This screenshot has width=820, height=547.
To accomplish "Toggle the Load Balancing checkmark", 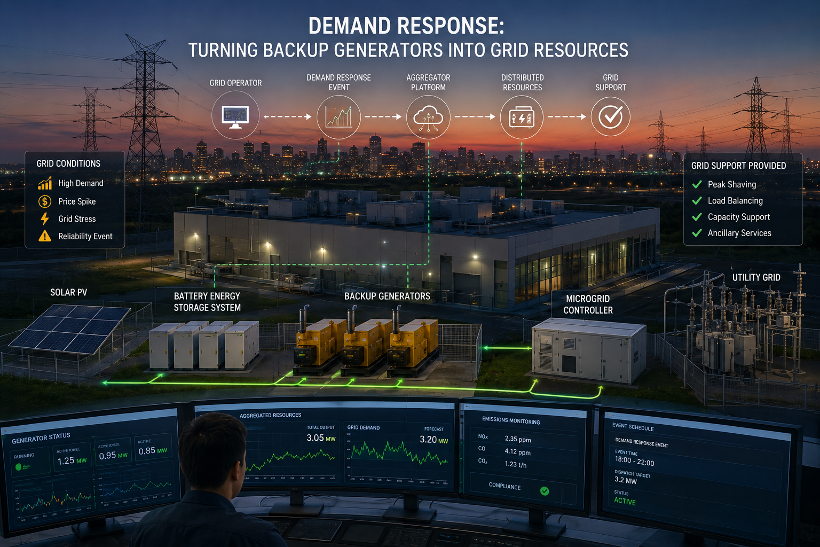I will 697,201.
